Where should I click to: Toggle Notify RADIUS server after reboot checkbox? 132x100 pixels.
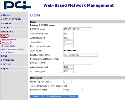pos(32,86)
